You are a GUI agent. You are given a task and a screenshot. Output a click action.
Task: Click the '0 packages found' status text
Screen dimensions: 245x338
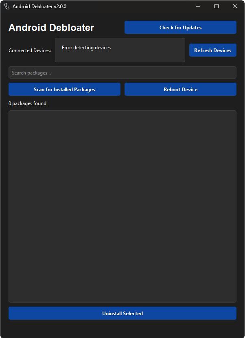point(27,103)
